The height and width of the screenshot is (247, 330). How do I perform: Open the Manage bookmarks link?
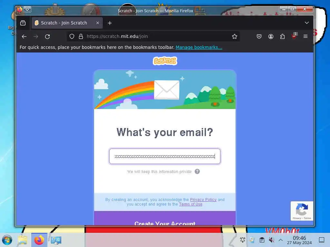(199, 47)
